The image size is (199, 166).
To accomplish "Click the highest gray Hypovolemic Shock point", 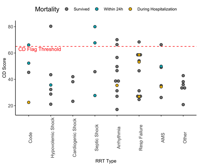I will pos(51,26).
